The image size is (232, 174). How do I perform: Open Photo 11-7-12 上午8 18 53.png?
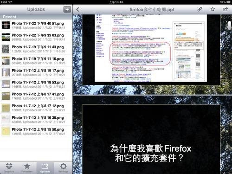click(x=36, y=84)
